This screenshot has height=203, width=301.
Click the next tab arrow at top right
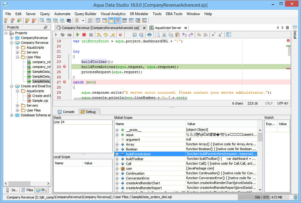(x=283, y=28)
